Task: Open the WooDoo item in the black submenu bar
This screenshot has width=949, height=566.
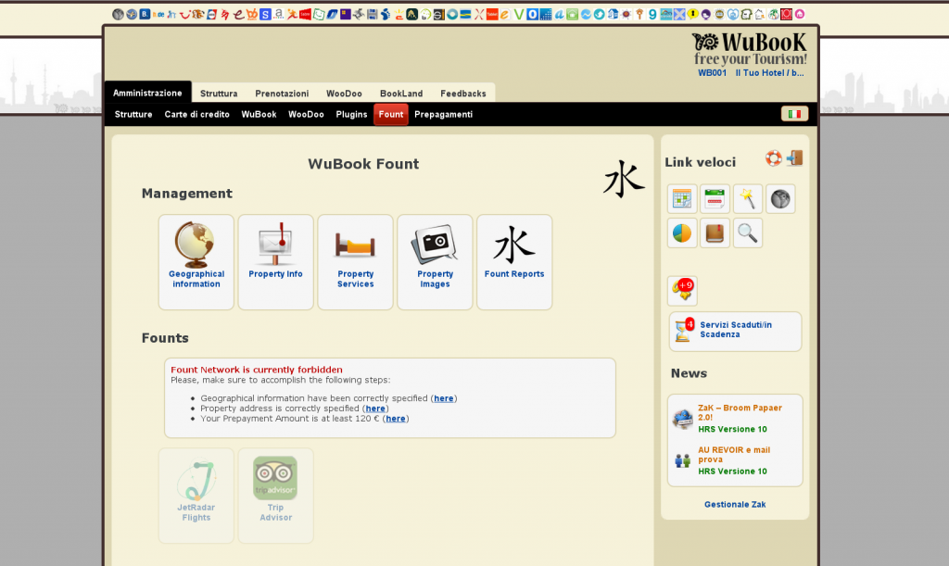Action: point(306,114)
